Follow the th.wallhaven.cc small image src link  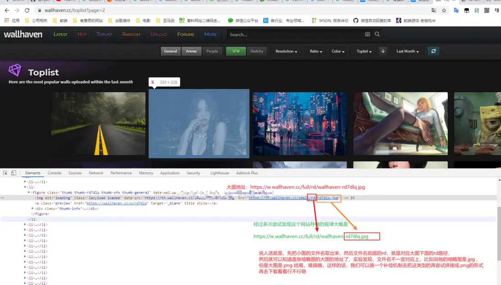click(293, 198)
